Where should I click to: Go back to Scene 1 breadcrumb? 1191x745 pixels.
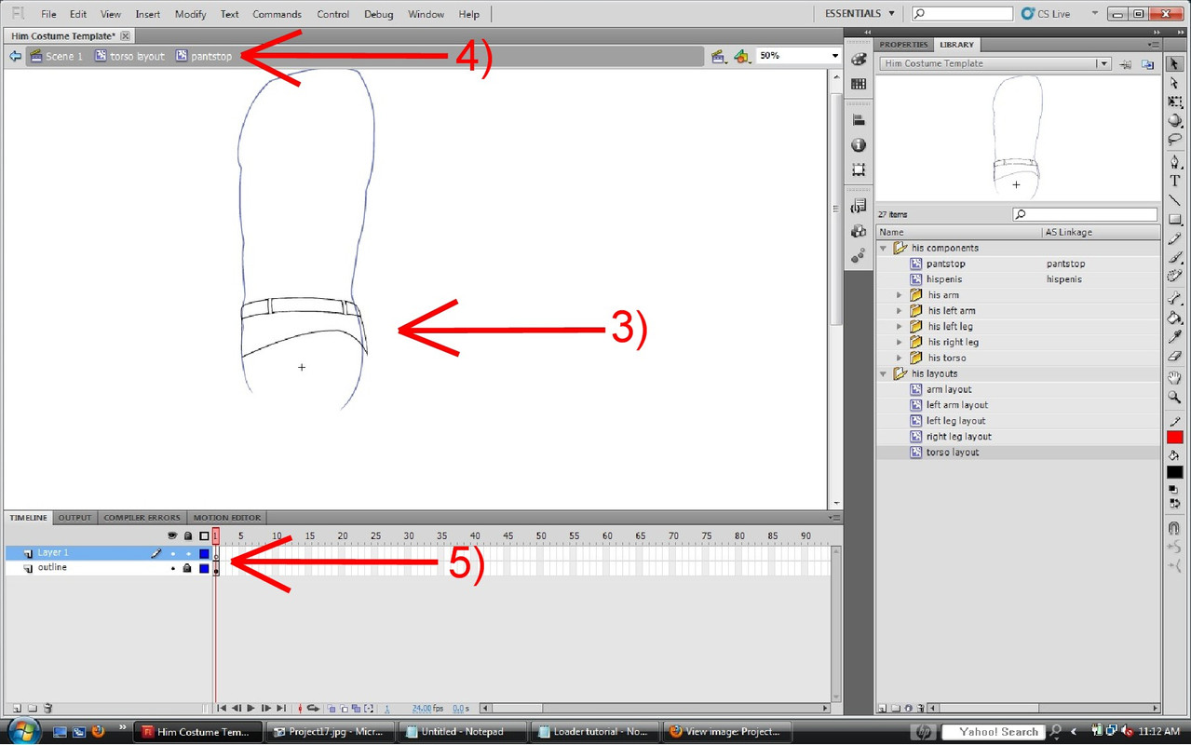click(x=63, y=56)
